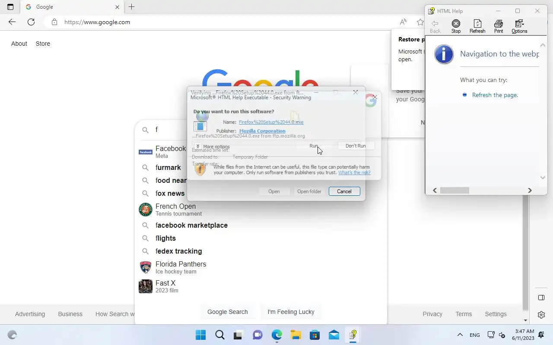Viewport: 553px width, 345px height.
Task: Click HTML Help taskbar icon
Action: (x=353, y=335)
